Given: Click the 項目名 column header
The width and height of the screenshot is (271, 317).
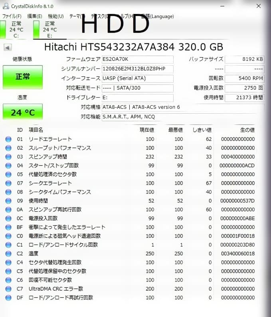Looking at the screenshot, I should point(36,130).
